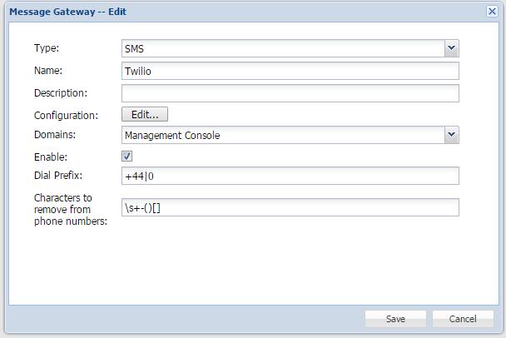Image resolution: width=506 pixels, height=338 pixels.
Task: Click the Message Gateway -- Edit title bar
Action: pos(208,12)
